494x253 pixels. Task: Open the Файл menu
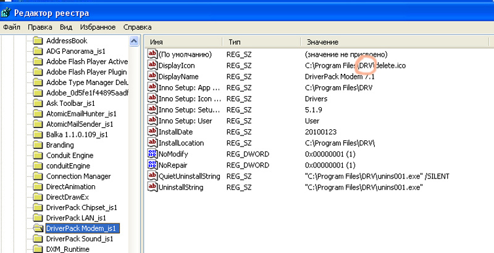[12, 28]
